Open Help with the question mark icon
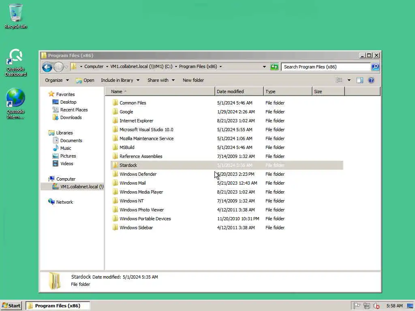 pos(371,80)
